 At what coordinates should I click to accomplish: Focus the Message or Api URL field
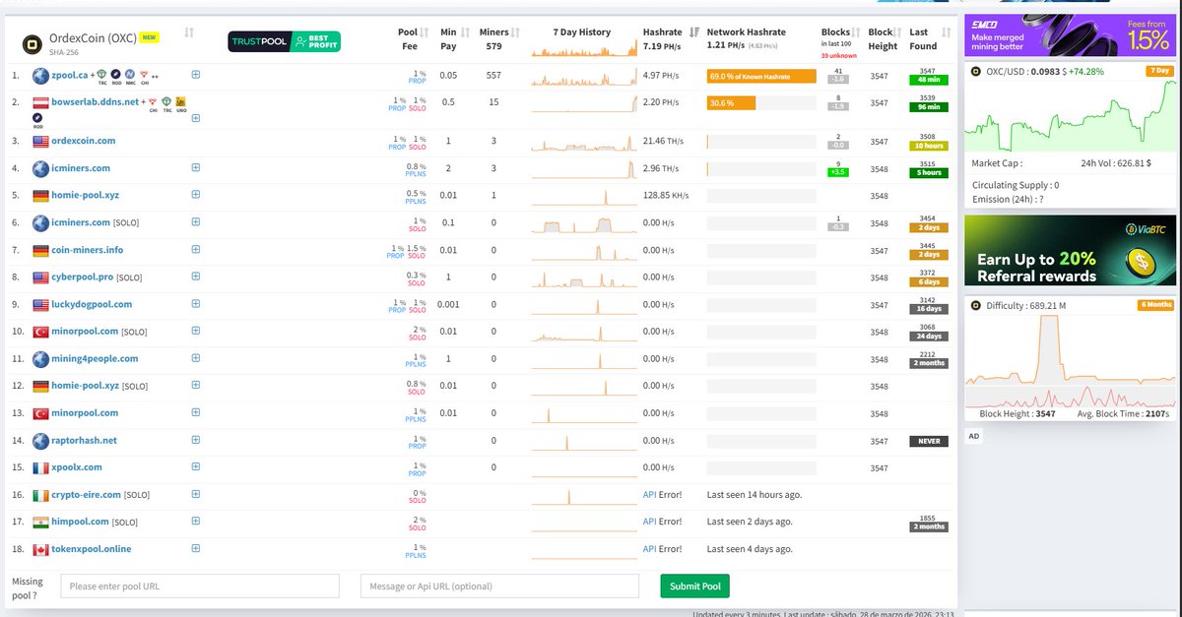pyautogui.click(x=500, y=586)
